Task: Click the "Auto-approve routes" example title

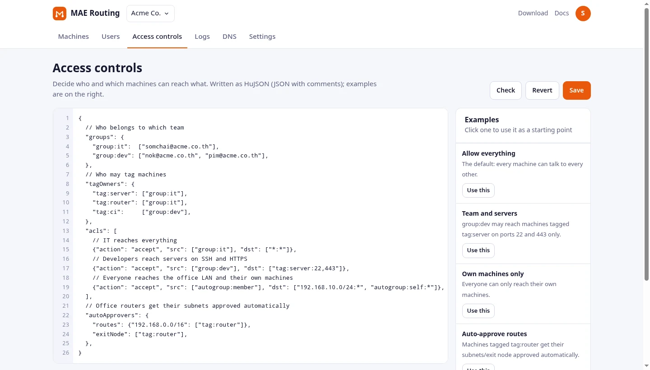Action: click(x=494, y=334)
